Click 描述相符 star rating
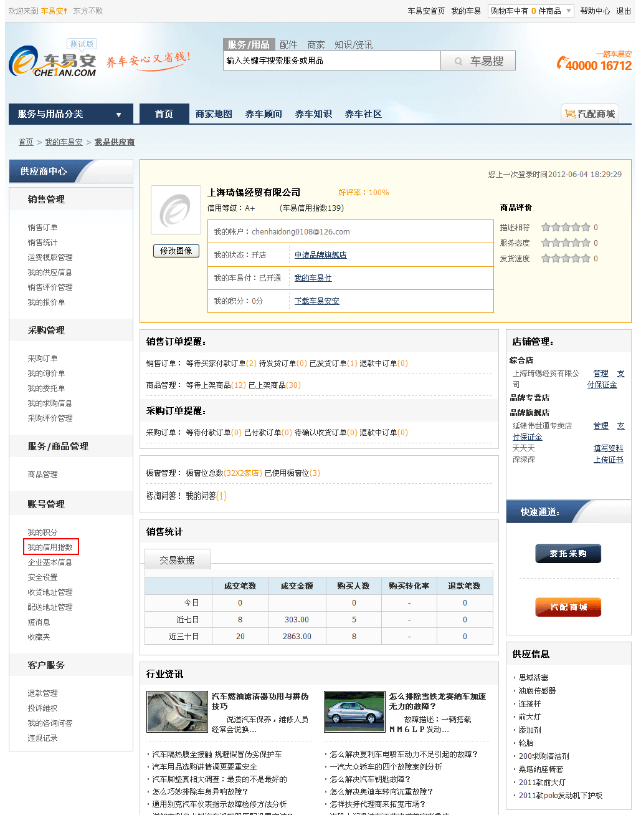 (x=565, y=227)
